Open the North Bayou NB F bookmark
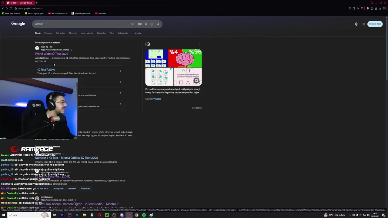Screen dimensions: 388x218 click(x=82, y=13)
